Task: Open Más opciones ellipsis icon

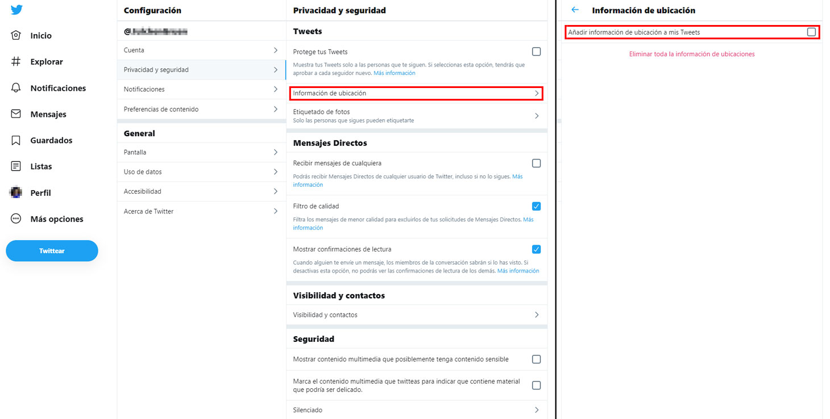Action: click(x=16, y=219)
